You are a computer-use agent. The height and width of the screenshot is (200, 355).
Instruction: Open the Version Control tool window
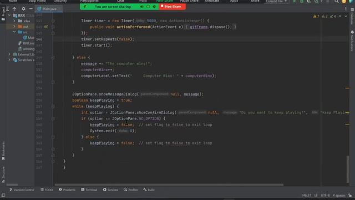tap(22, 190)
